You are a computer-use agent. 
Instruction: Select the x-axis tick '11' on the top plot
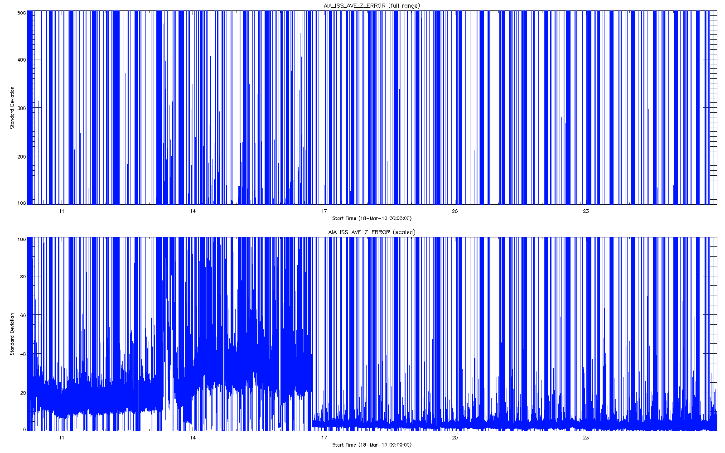coord(62,211)
